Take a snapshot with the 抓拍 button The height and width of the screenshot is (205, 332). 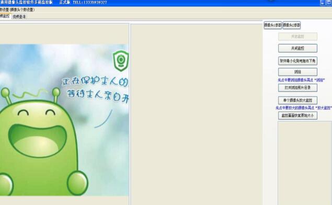pyautogui.click(x=297, y=72)
